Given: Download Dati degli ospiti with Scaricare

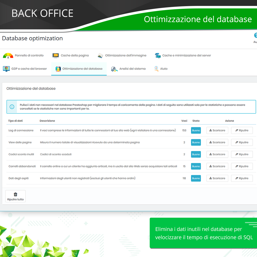Looking at the screenshot, I should pos(217,178).
